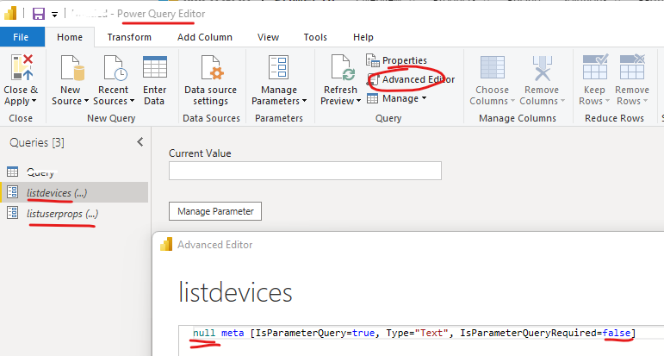This screenshot has height=356, width=664.
Task: Expand the Manage Parameters dropdown arrow
Action: 304,101
